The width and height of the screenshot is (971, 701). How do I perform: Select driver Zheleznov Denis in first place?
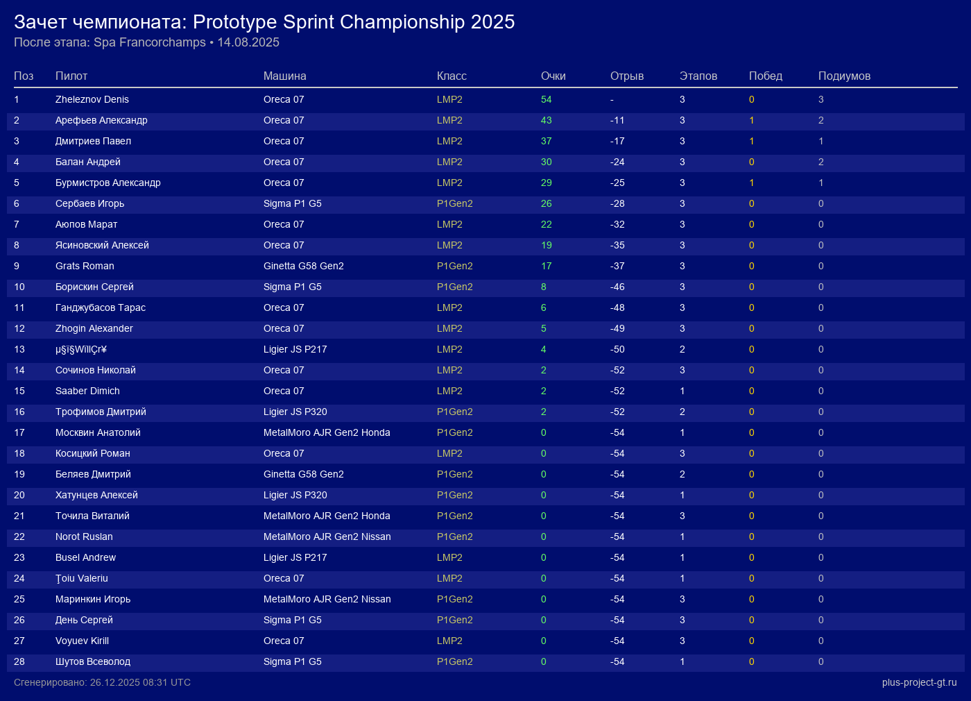(92, 99)
